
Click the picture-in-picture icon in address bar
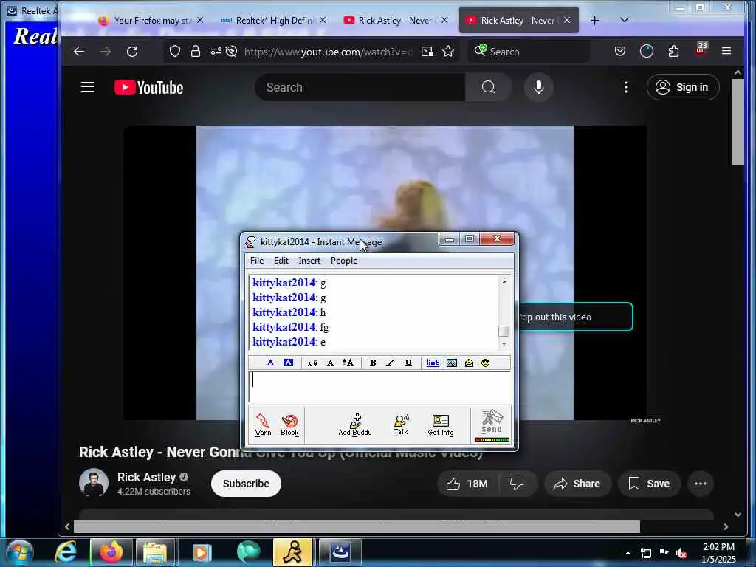(x=427, y=51)
